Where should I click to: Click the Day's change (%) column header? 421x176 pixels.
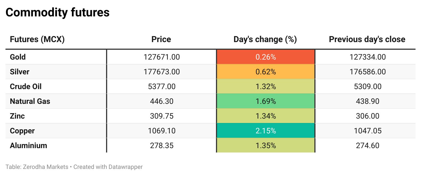pos(265,39)
